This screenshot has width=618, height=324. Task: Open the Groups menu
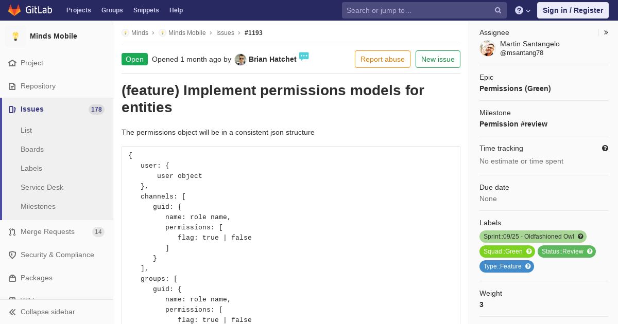click(112, 10)
